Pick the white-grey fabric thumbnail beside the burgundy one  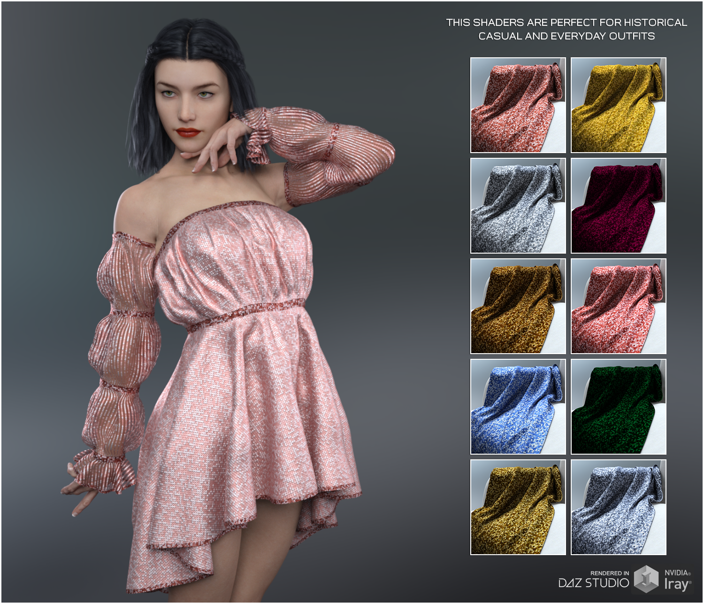click(x=518, y=206)
